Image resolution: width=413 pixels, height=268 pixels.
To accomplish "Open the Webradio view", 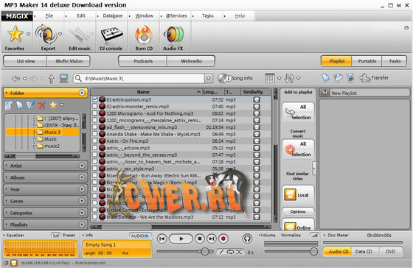I will (x=191, y=61).
